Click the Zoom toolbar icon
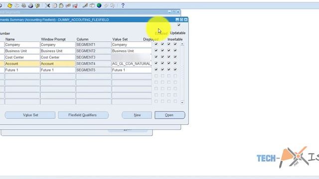Image resolution: width=319 pixels, height=179 pixels. [x=92, y=5]
